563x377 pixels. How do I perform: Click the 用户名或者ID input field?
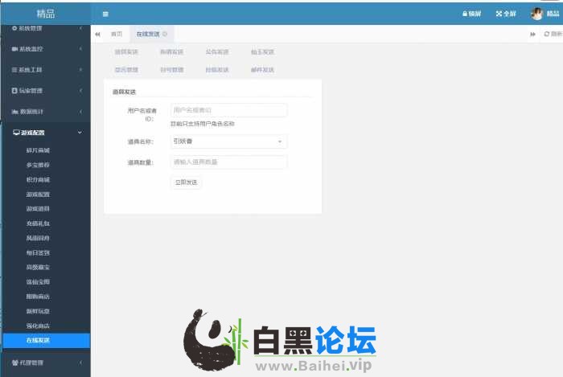(x=228, y=110)
